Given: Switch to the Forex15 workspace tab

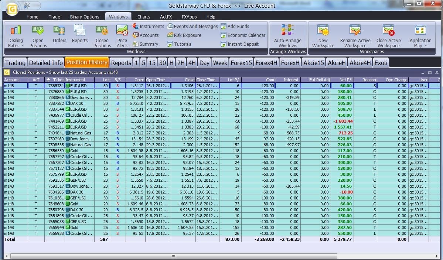Looking at the screenshot, I should click(241, 63).
